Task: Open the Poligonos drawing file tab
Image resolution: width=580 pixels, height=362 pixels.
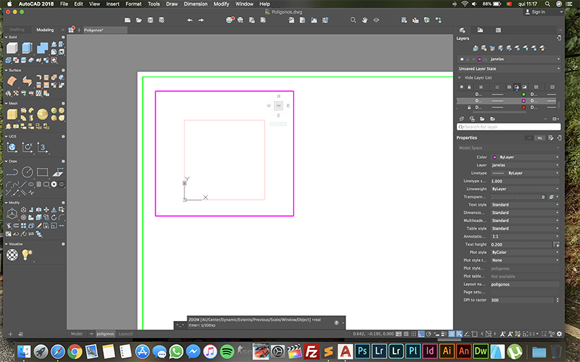Action: point(105,30)
